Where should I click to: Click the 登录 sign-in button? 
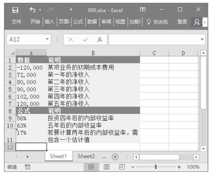click(182, 22)
